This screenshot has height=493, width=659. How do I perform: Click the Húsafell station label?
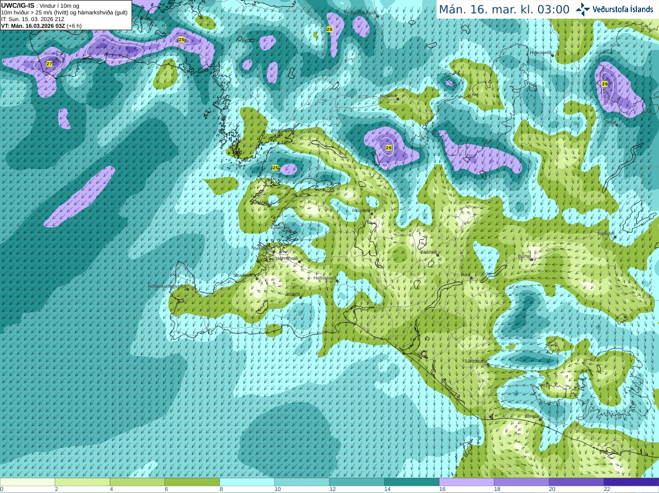(388, 96)
